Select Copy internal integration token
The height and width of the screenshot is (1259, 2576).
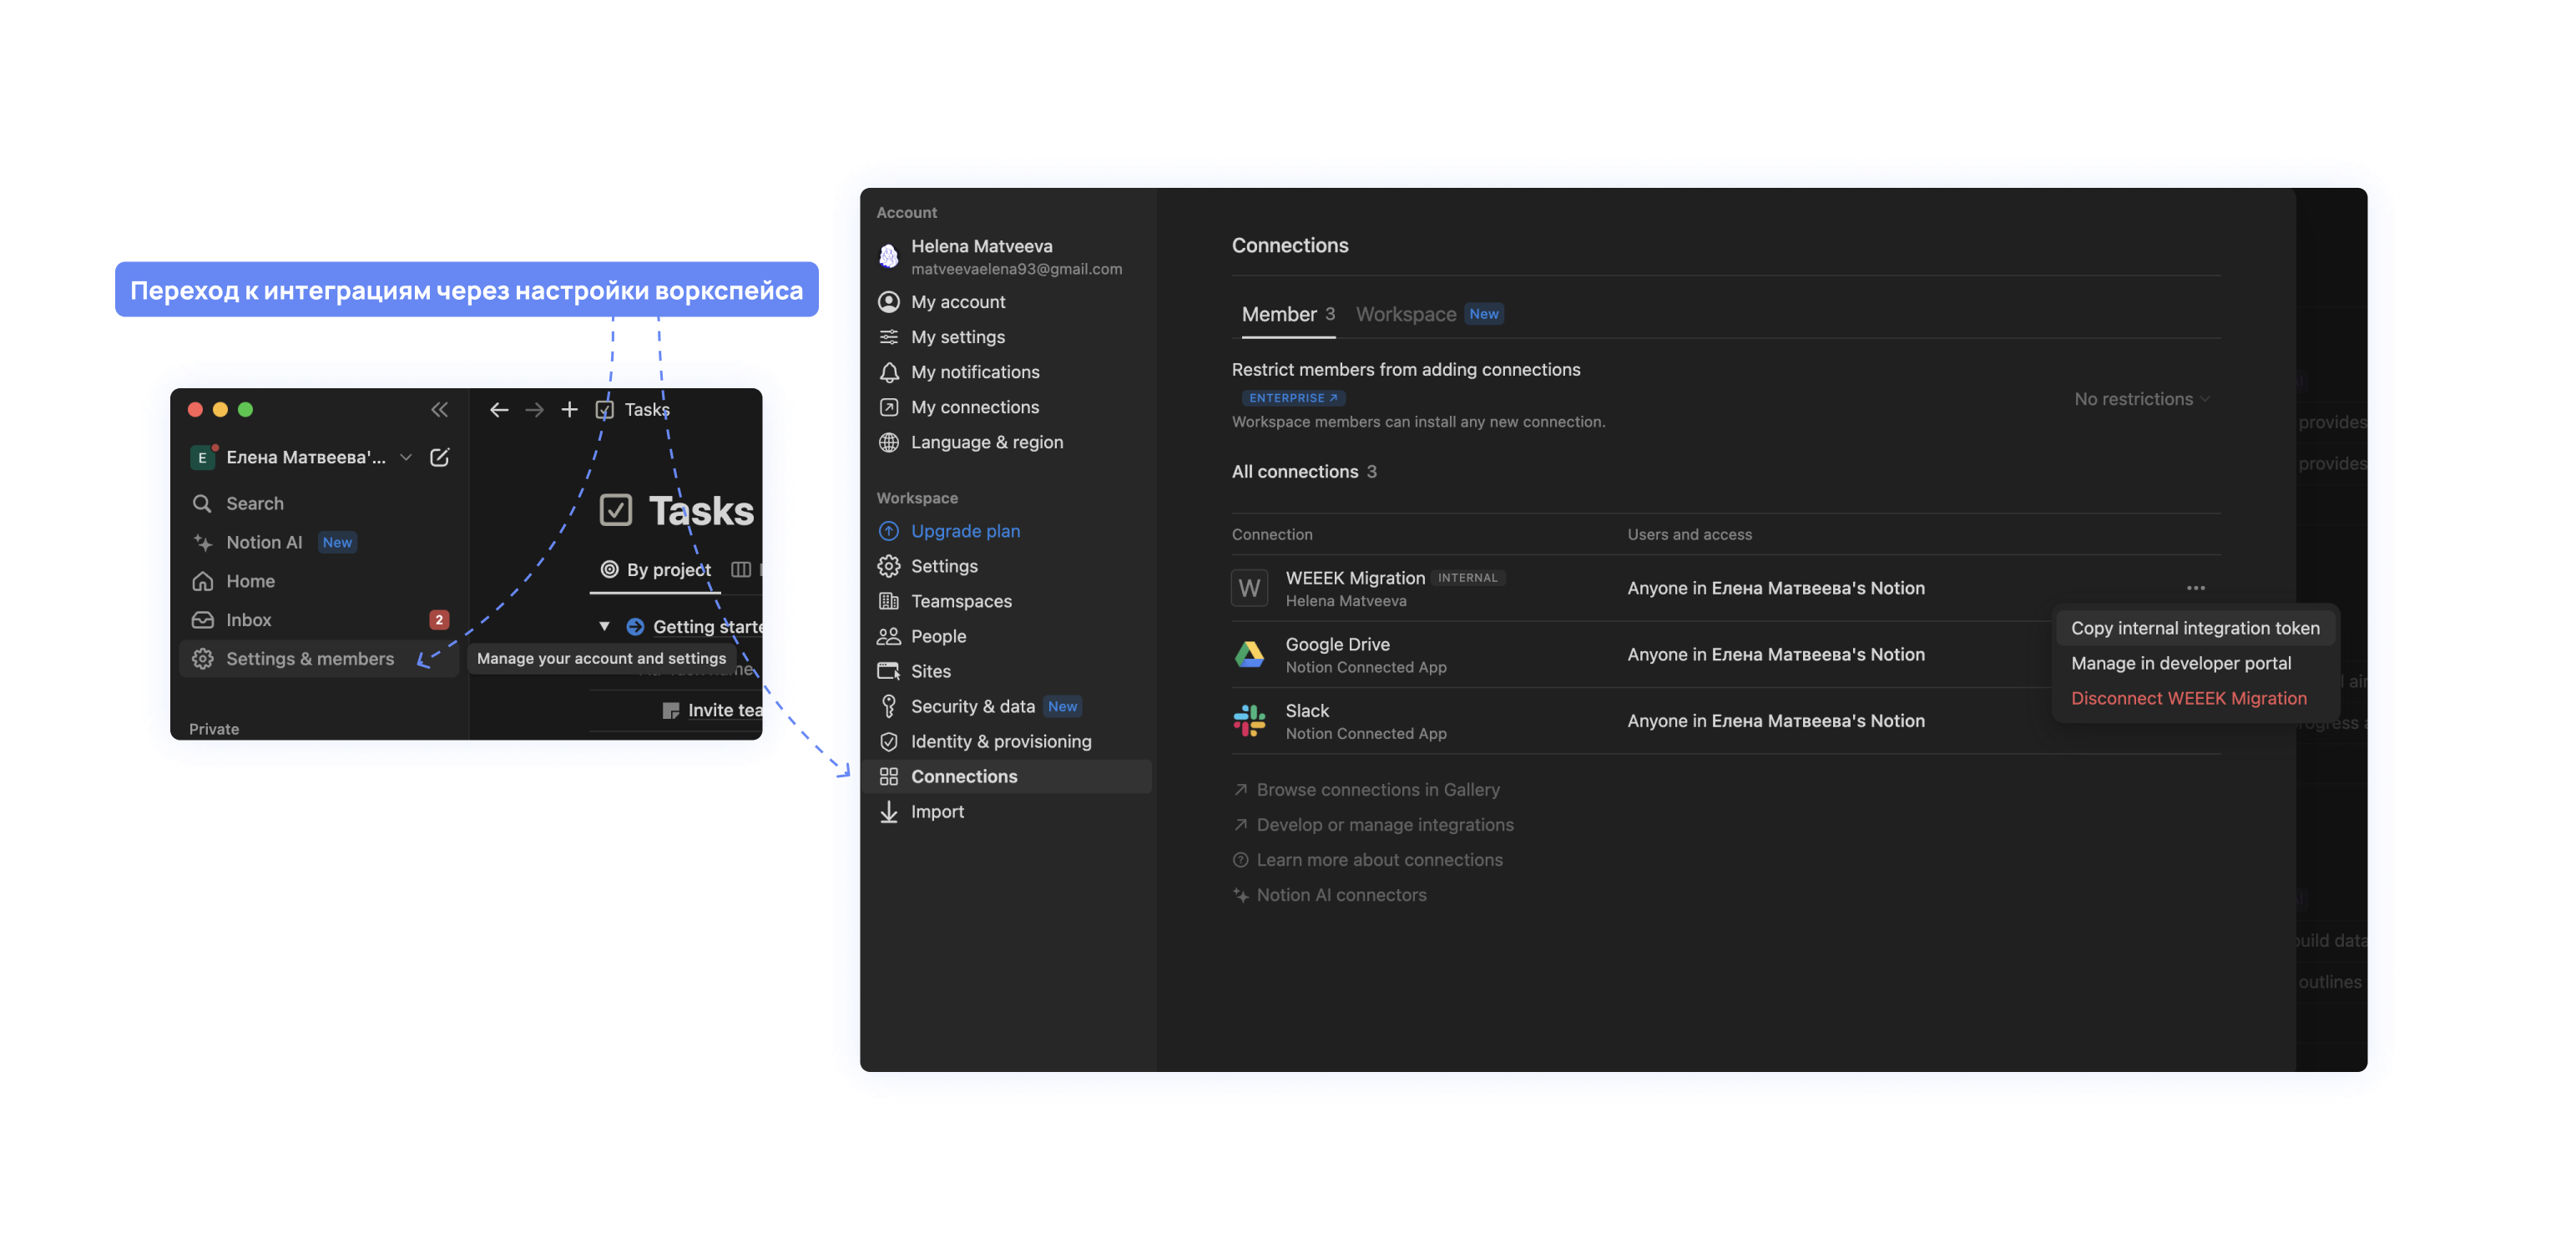click(x=2194, y=628)
